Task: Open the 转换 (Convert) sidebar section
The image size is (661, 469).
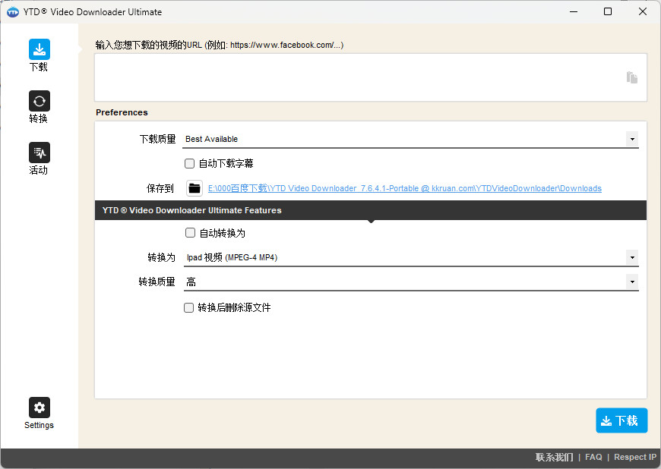Action: (40, 107)
